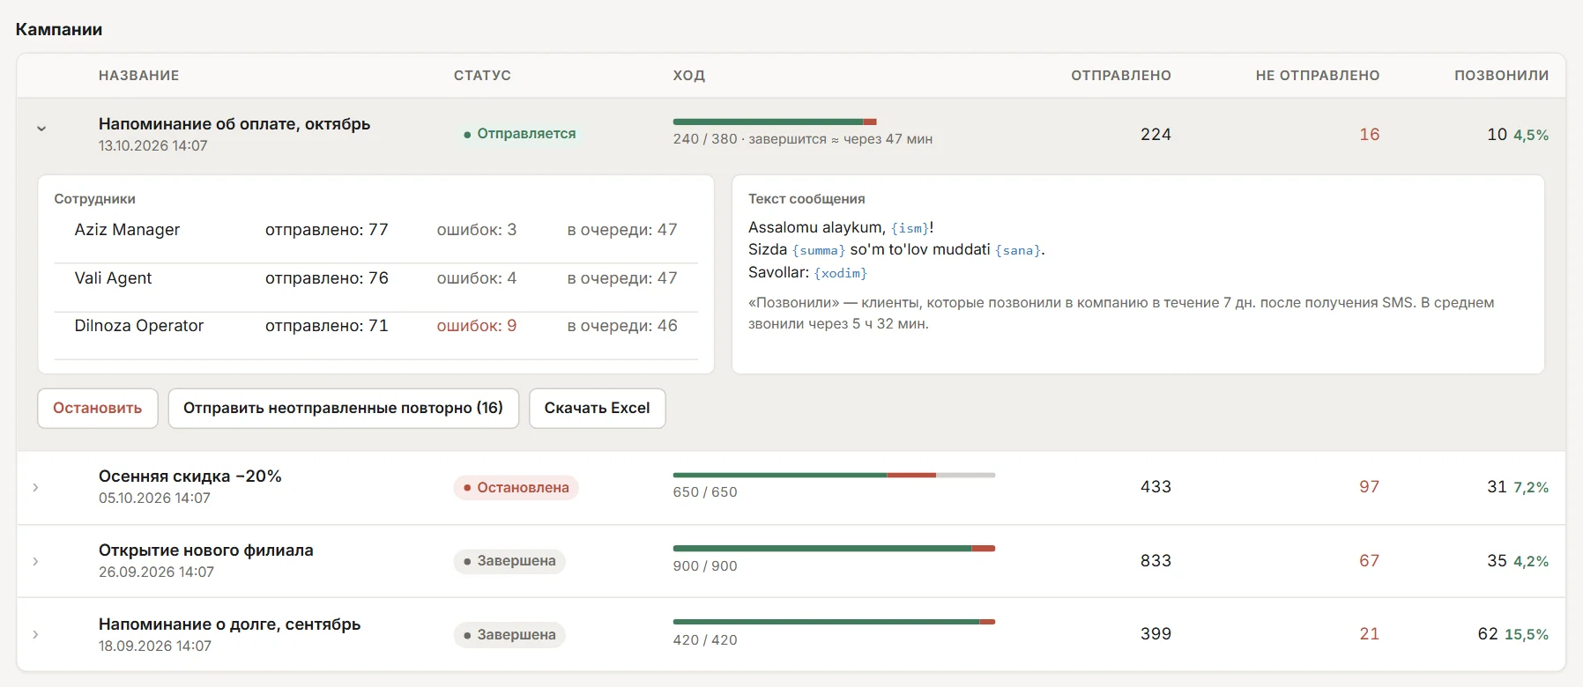Click the progress bar showing 650 / 650

(834, 475)
